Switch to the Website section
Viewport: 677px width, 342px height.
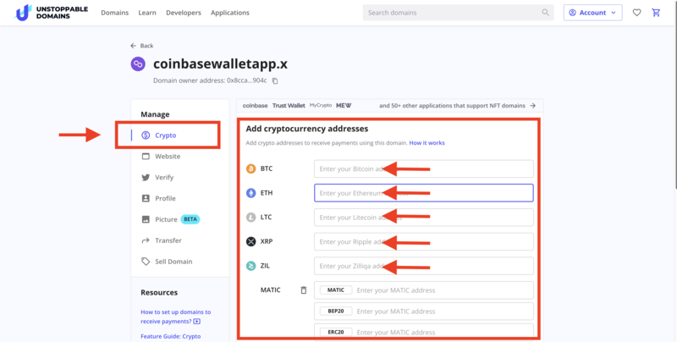click(167, 157)
